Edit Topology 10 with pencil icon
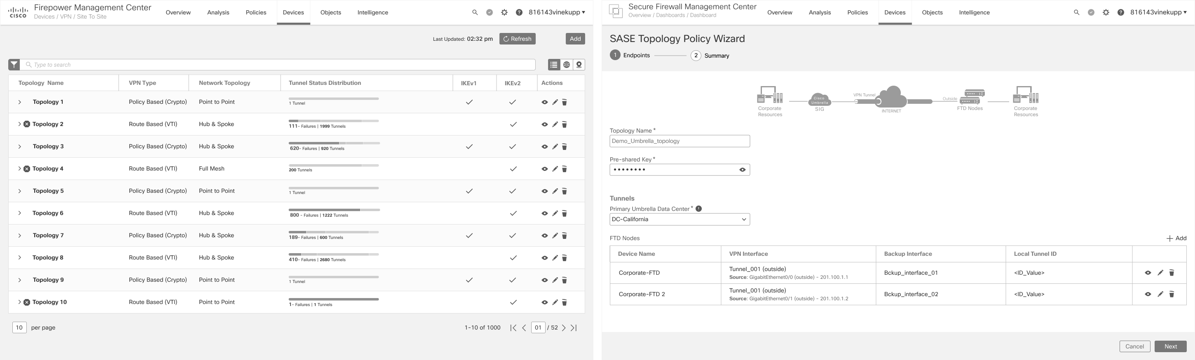Image resolution: width=1195 pixels, height=360 pixels. tap(555, 302)
